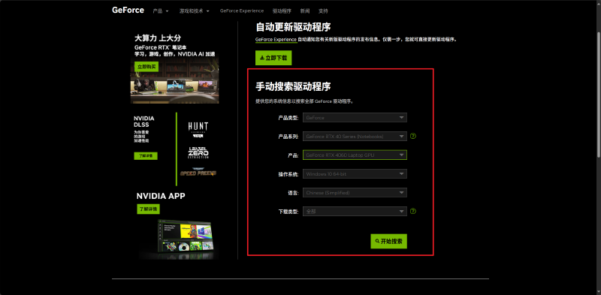
Task: Click the 立即下载 download button
Action: (273, 58)
